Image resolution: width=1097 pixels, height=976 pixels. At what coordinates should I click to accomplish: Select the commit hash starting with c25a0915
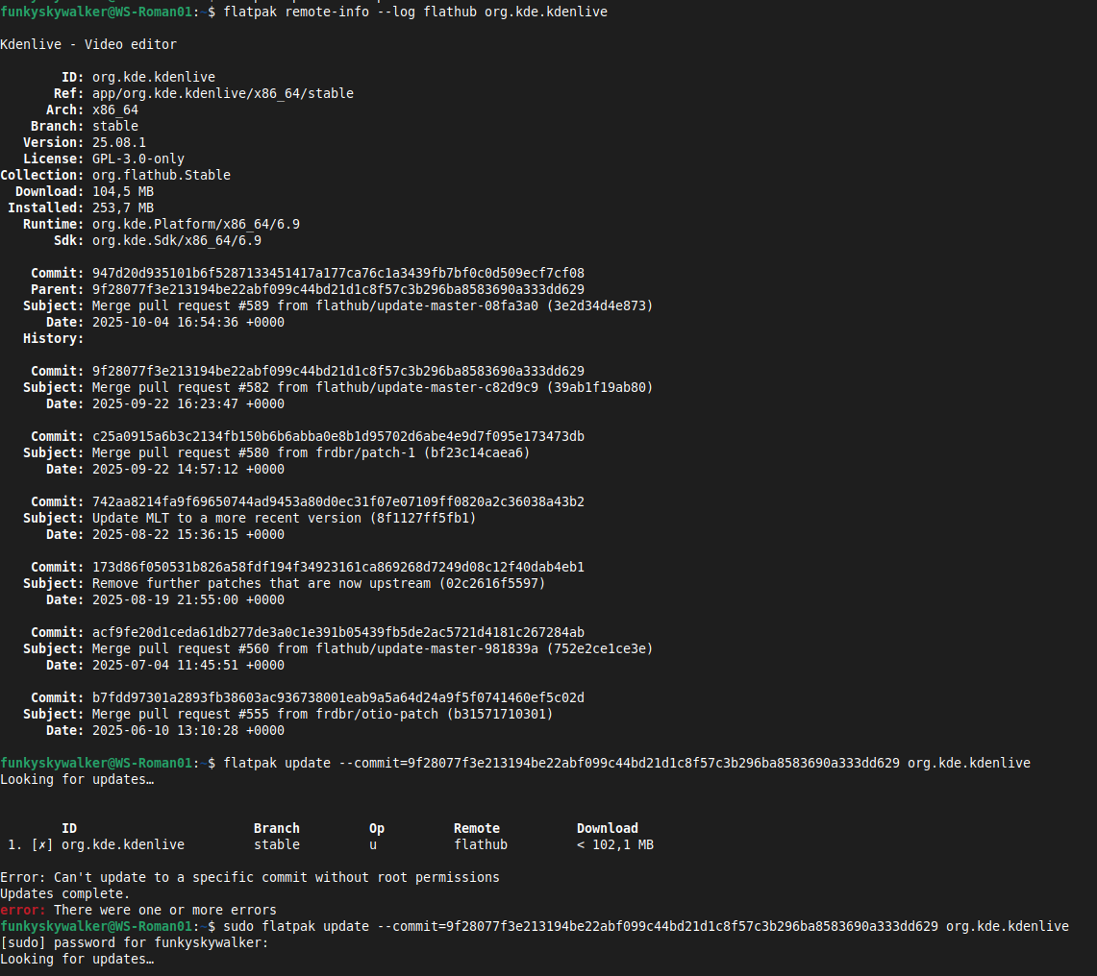pyautogui.click(x=337, y=436)
